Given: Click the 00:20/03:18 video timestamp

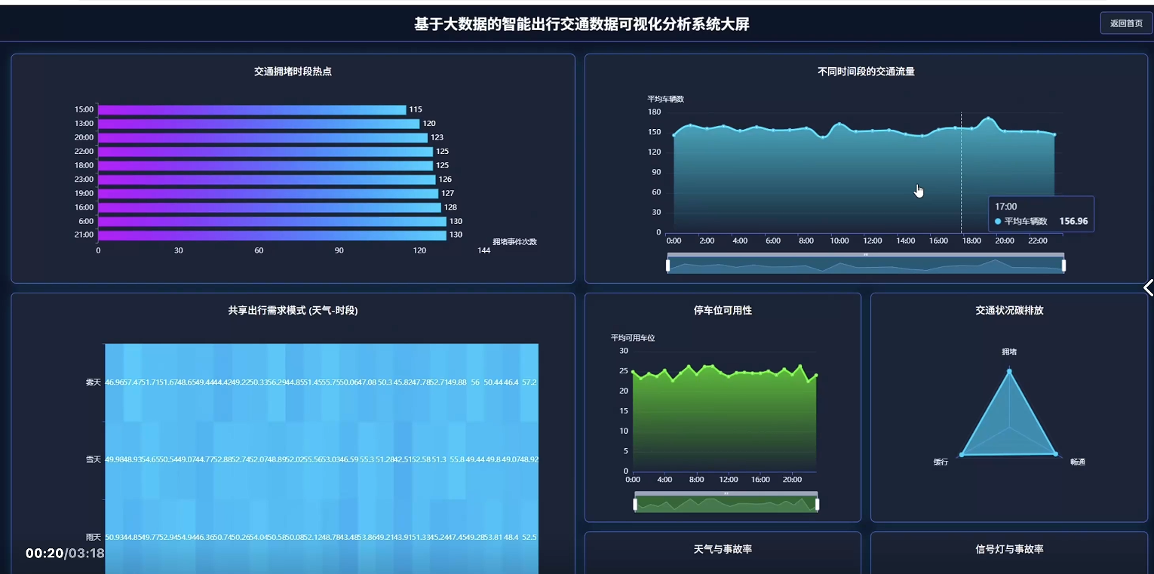Looking at the screenshot, I should coord(65,553).
